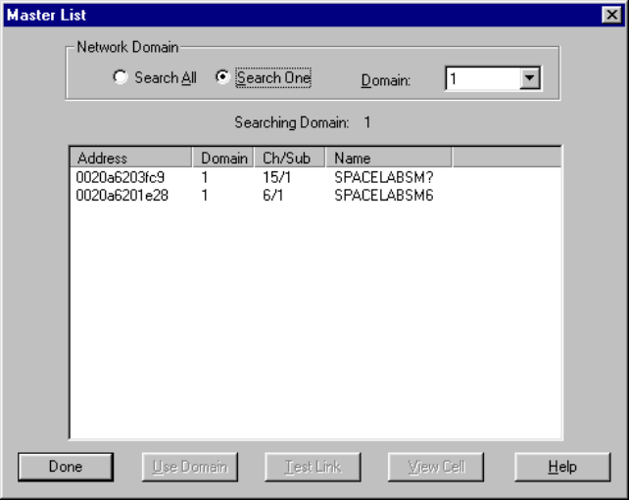The image size is (629, 500).
Task: Click the Test Link button
Action: [313, 467]
